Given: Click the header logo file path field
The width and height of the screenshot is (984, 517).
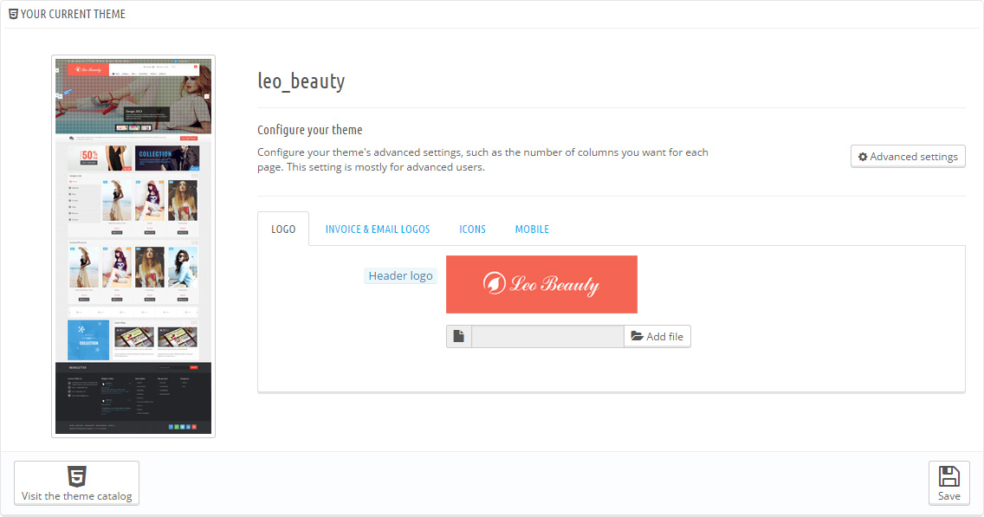Looking at the screenshot, I should coord(547,336).
